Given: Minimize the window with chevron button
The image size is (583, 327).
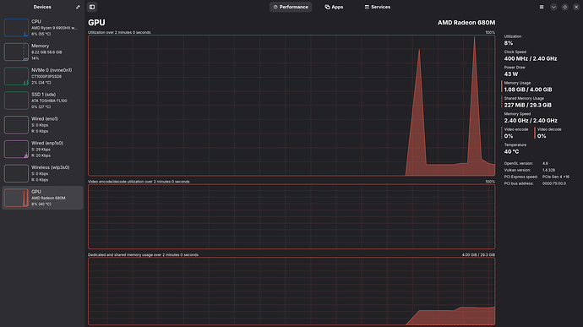Looking at the screenshot, I should (553, 7).
